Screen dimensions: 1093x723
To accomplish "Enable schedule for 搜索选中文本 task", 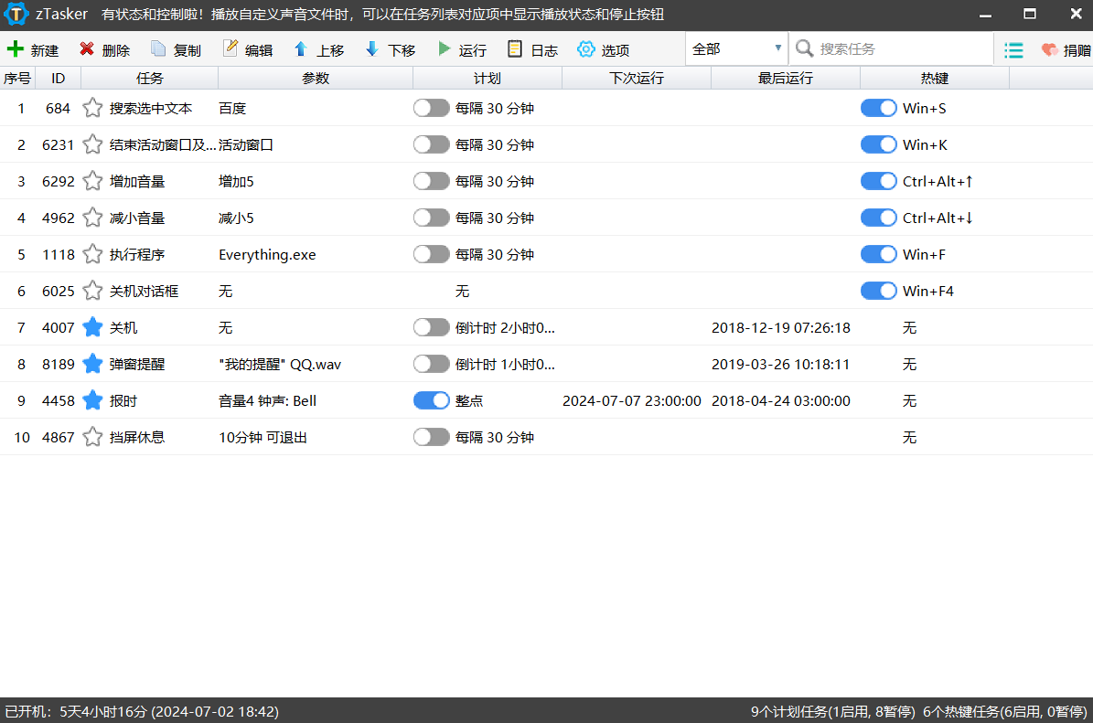I will click(431, 108).
